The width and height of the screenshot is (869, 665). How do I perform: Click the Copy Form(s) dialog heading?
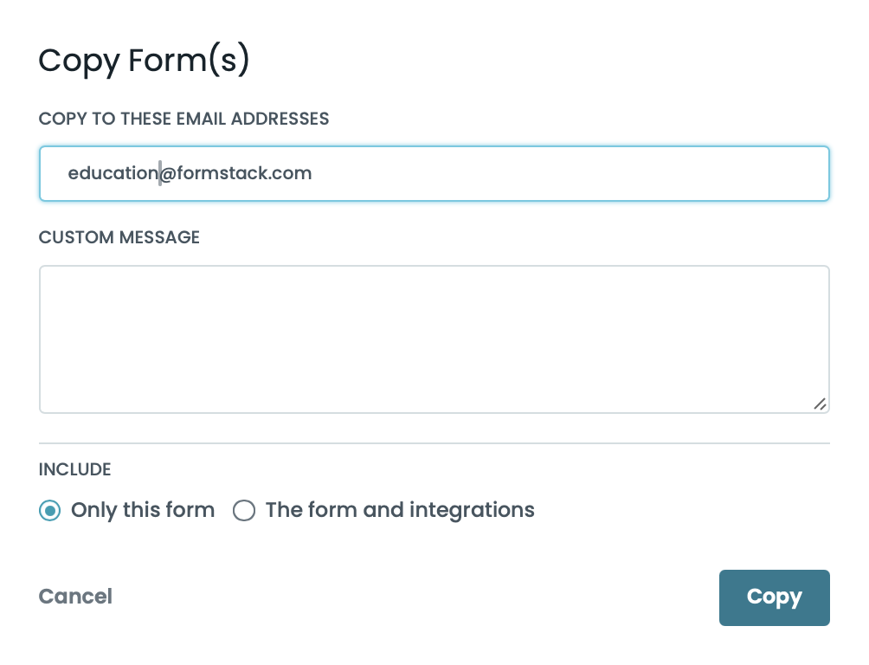pos(144,61)
